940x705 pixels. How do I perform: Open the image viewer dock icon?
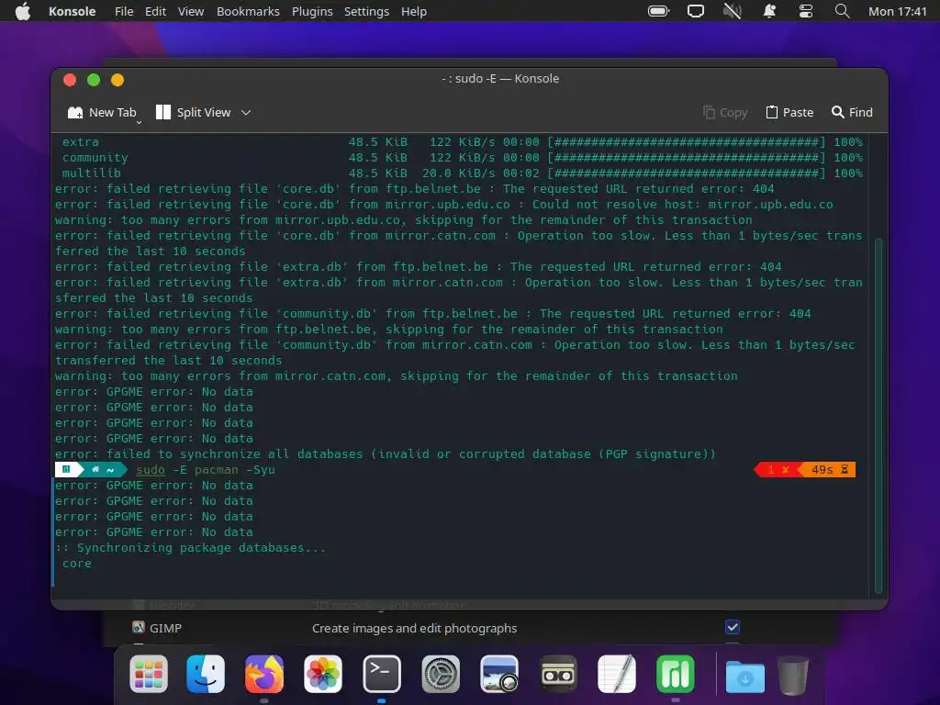pyautogui.click(x=499, y=674)
